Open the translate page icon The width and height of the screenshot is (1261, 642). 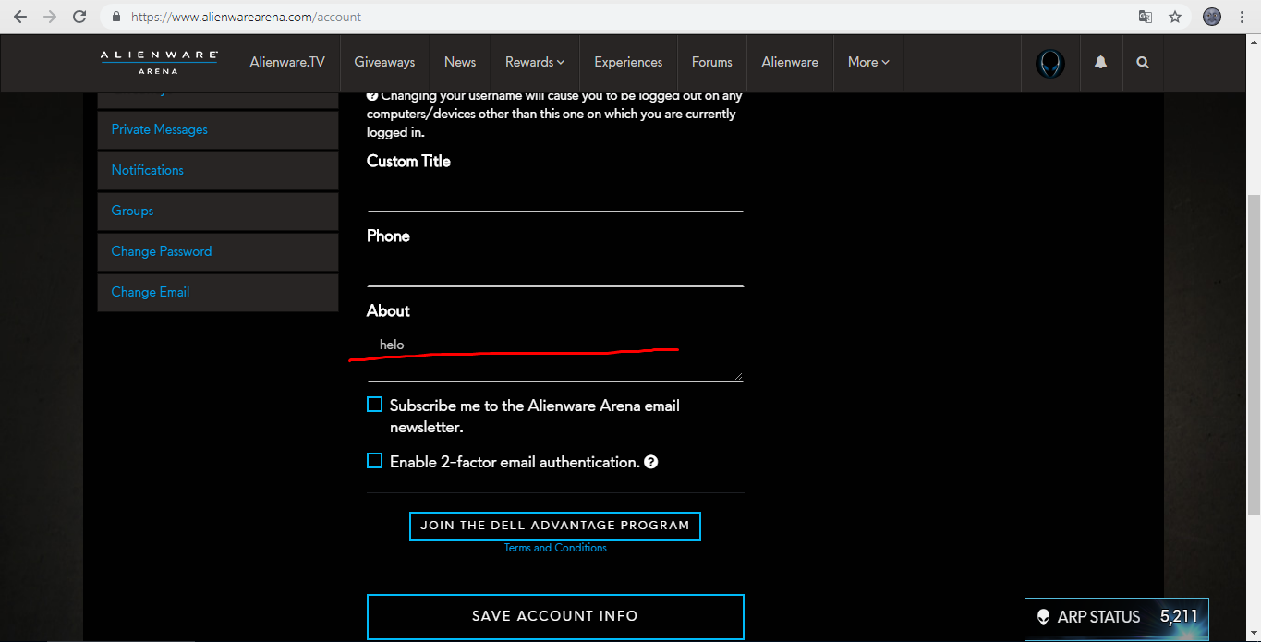tap(1146, 17)
